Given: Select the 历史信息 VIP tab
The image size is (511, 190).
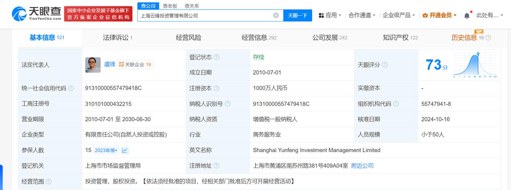Looking at the screenshot, I should click(x=467, y=38).
